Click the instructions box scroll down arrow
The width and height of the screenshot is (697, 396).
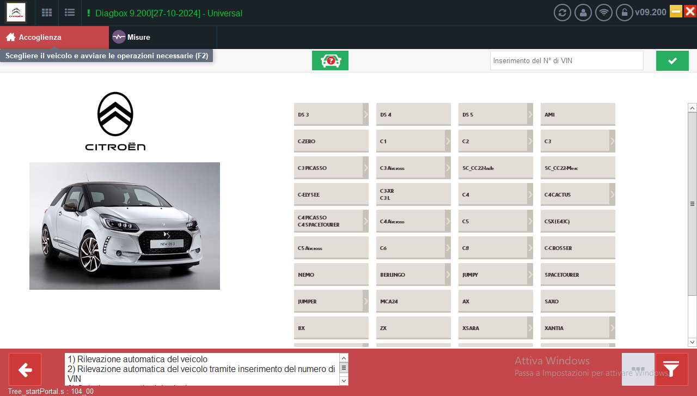[x=344, y=381]
